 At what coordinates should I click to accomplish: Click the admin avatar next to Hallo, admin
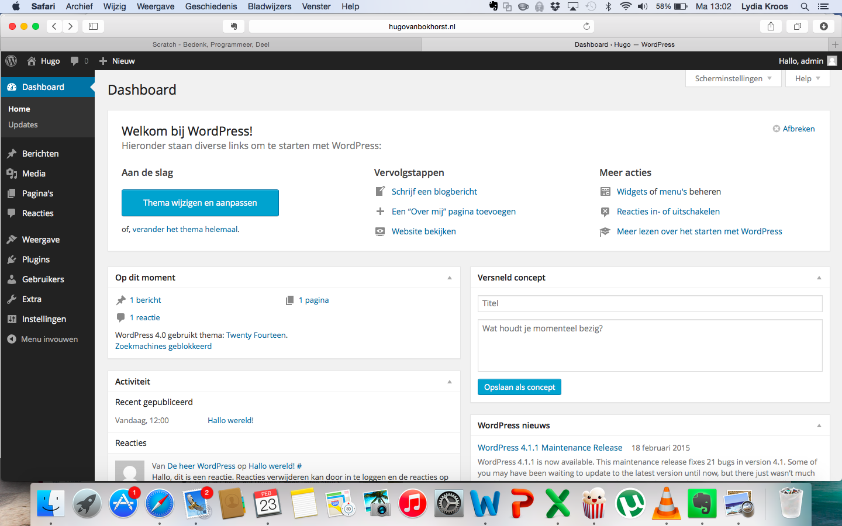(x=832, y=61)
